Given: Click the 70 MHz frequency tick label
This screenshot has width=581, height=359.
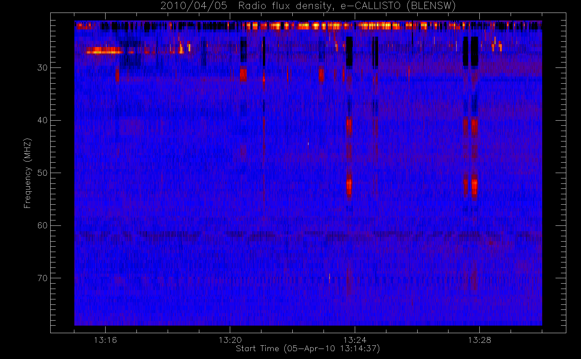Looking at the screenshot, I should [x=42, y=278].
